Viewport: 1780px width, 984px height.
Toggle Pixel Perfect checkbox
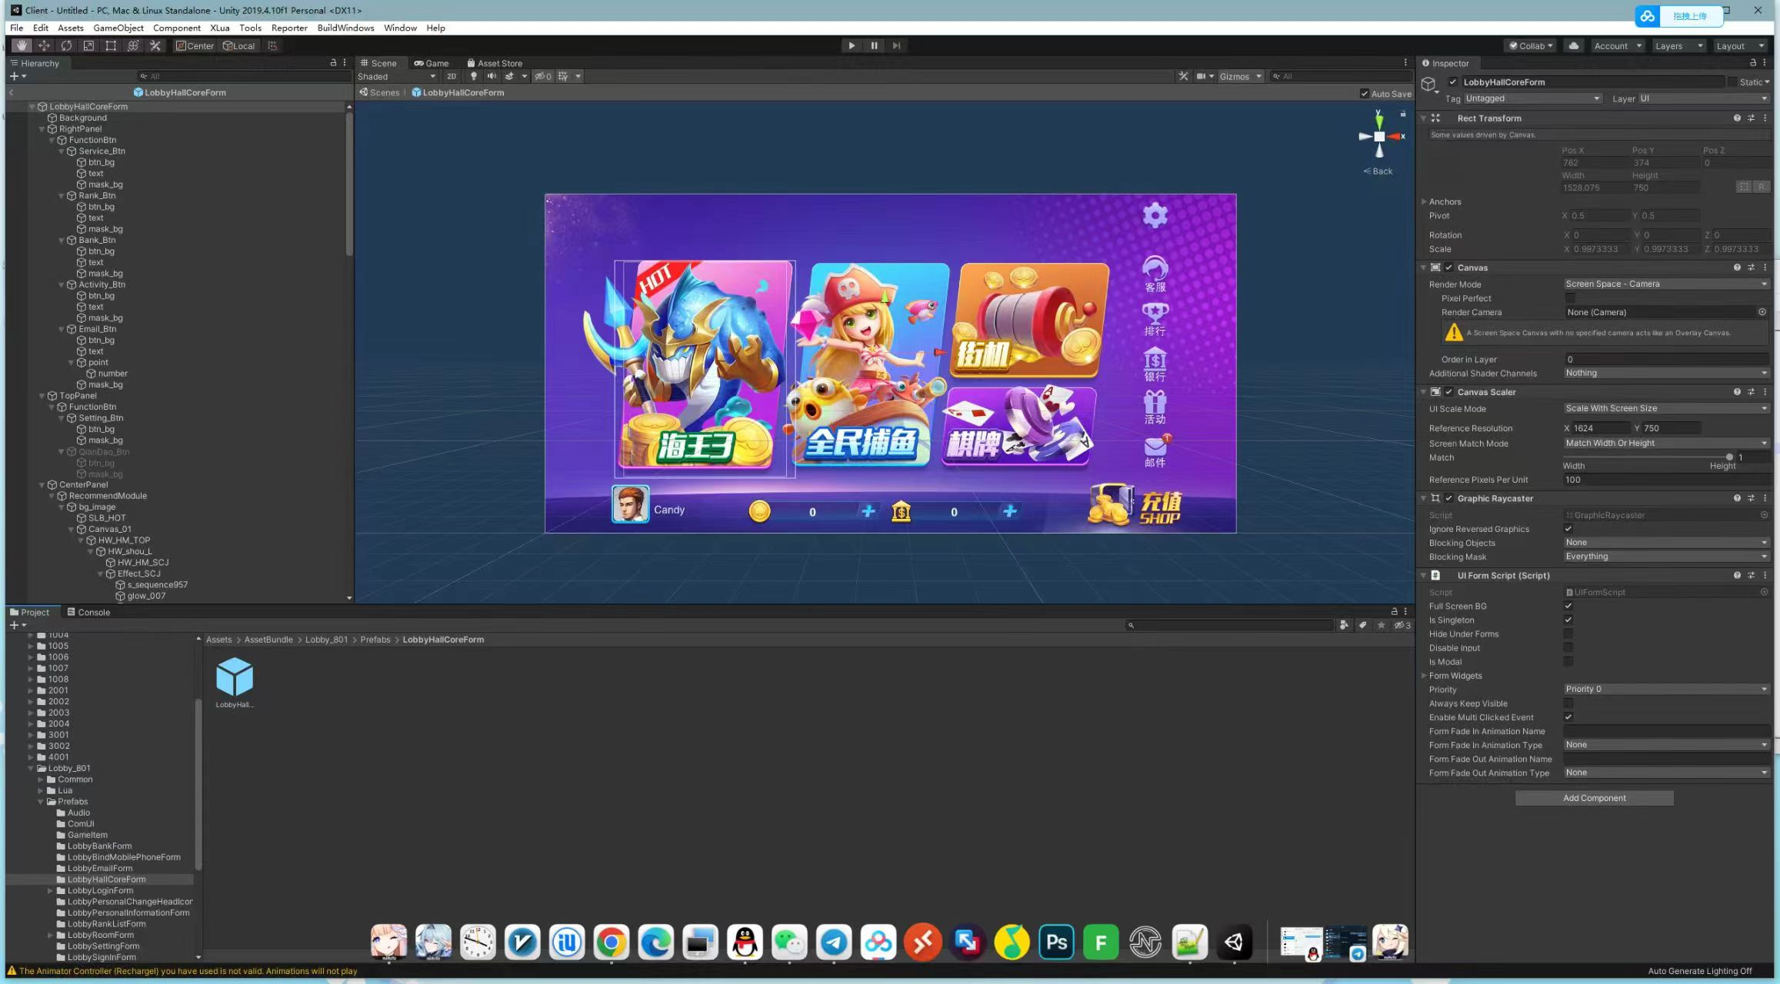pos(1568,298)
